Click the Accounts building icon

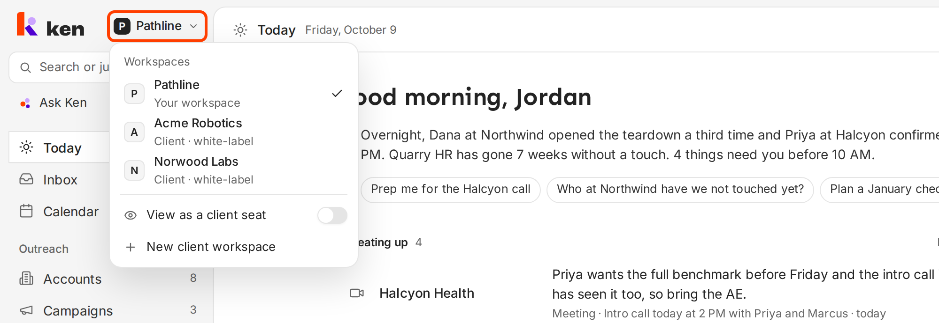click(26, 279)
